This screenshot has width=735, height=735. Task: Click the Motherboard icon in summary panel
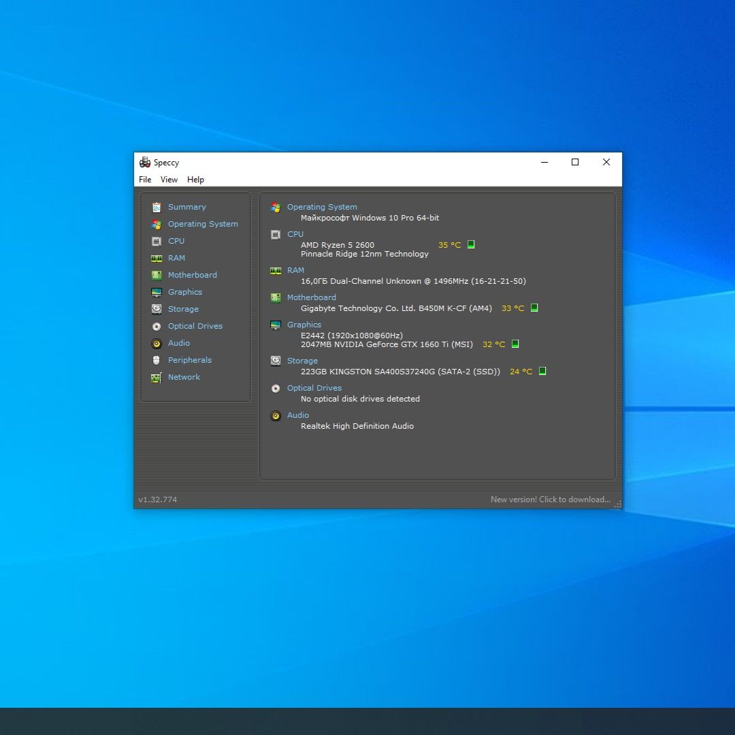276,297
